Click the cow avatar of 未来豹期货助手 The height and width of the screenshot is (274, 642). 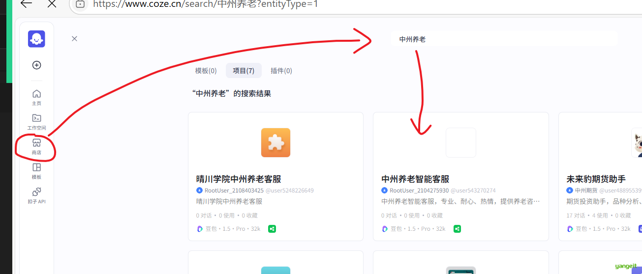[637, 142]
